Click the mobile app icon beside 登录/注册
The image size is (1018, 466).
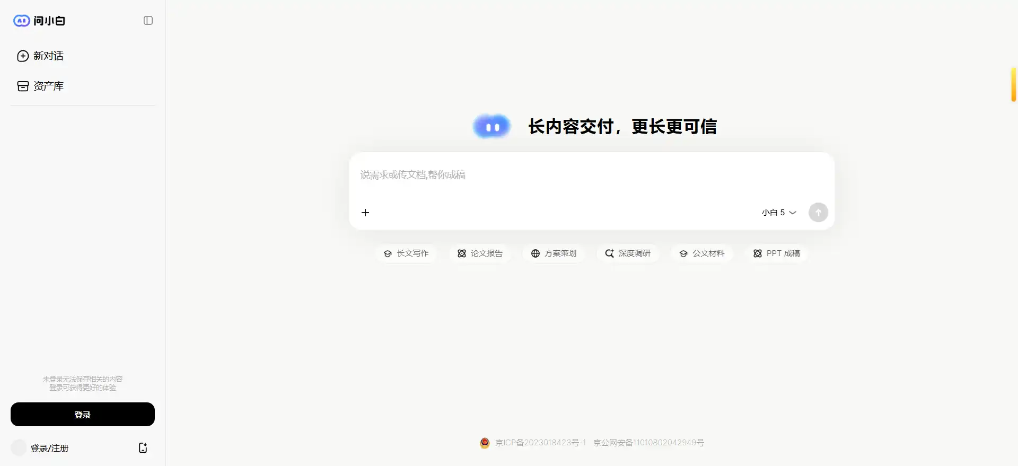143,448
